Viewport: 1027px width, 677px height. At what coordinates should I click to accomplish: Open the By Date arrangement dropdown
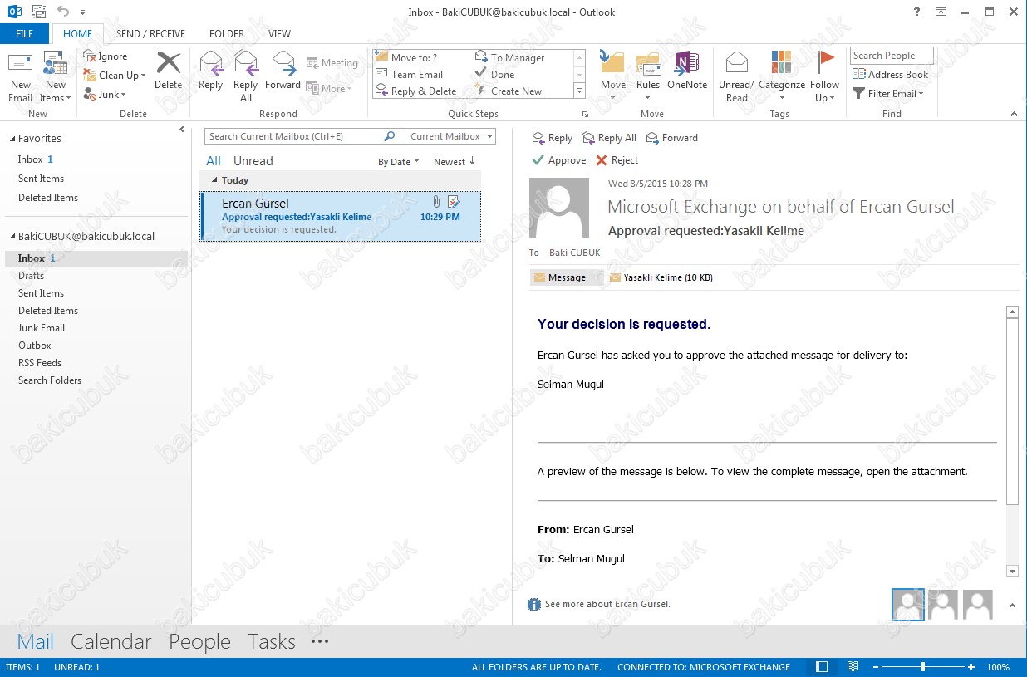pos(399,162)
